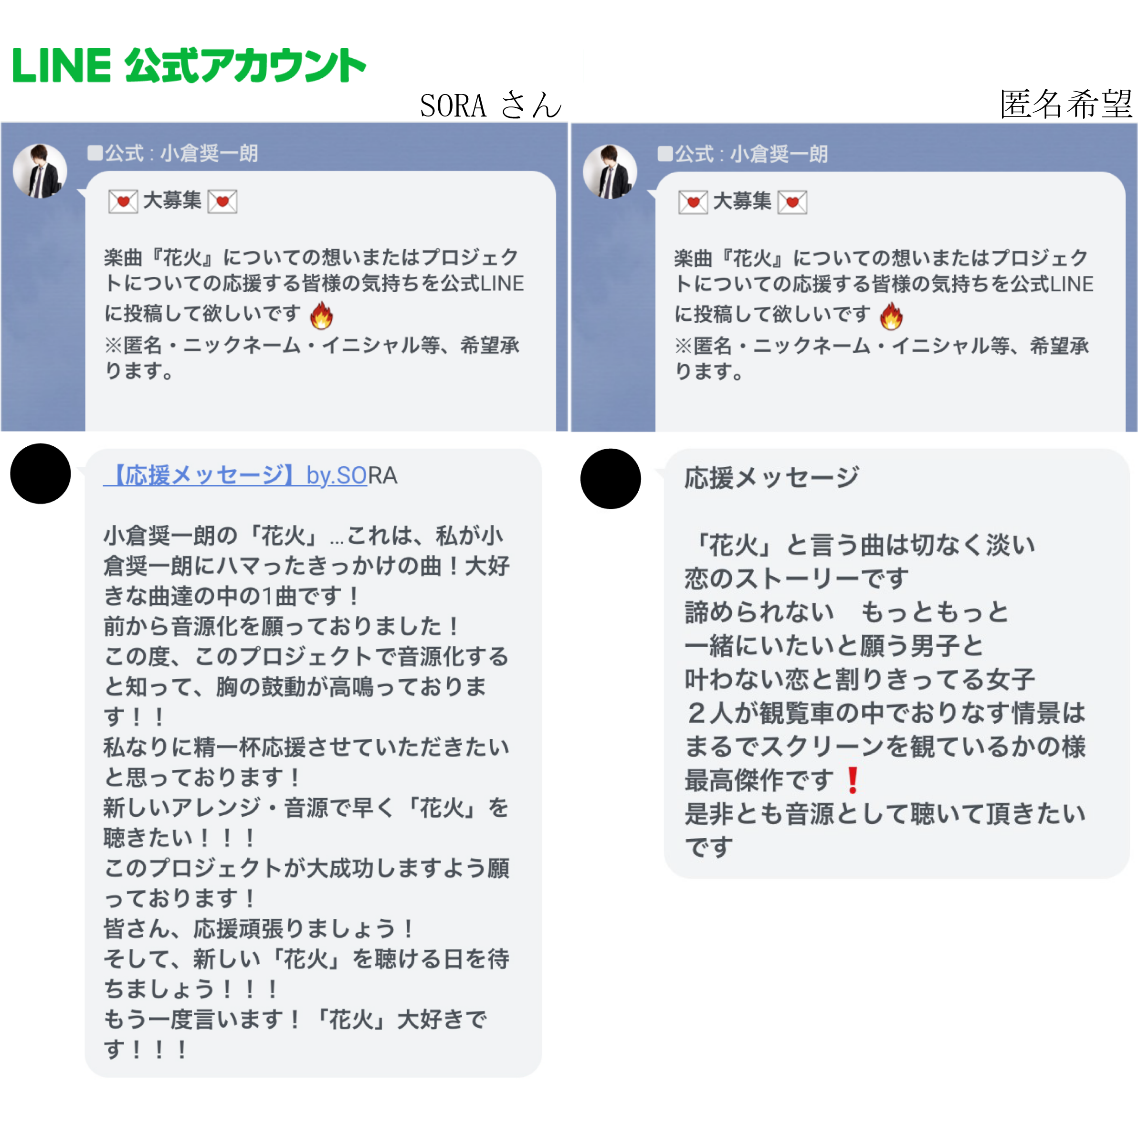The height and width of the screenshot is (1147, 1138).
Task: Click the LINE 公式アカウント logo
Action: pyautogui.click(x=189, y=65)
